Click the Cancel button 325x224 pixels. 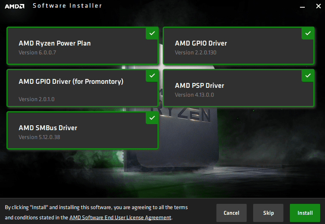pyautogui.click(x=231, y=213)
